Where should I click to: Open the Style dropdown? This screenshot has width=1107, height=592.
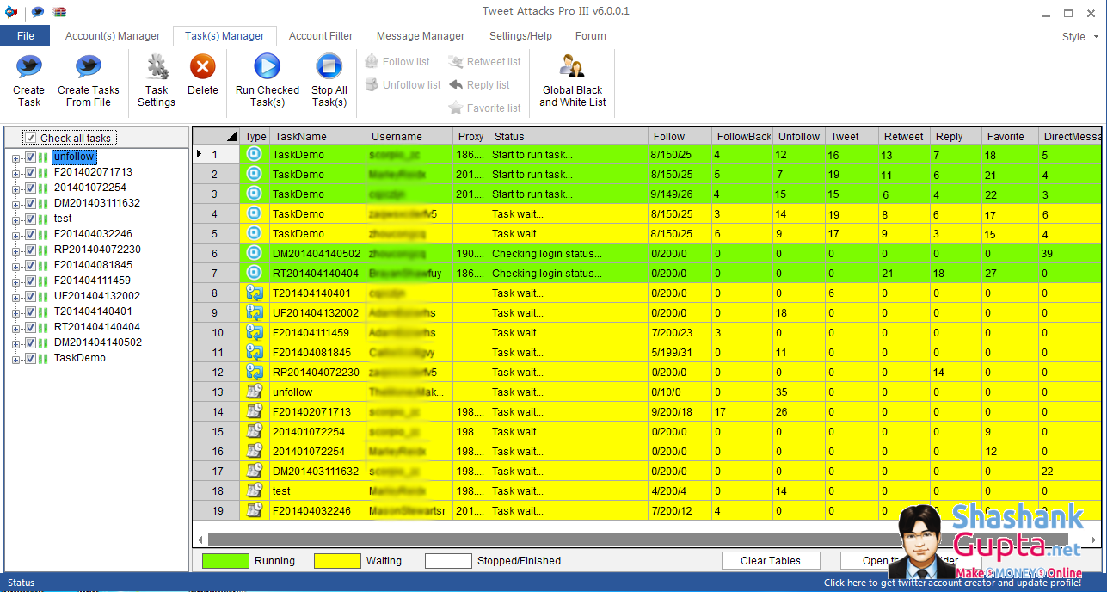pyautogui.click(x=1079, y=37)
